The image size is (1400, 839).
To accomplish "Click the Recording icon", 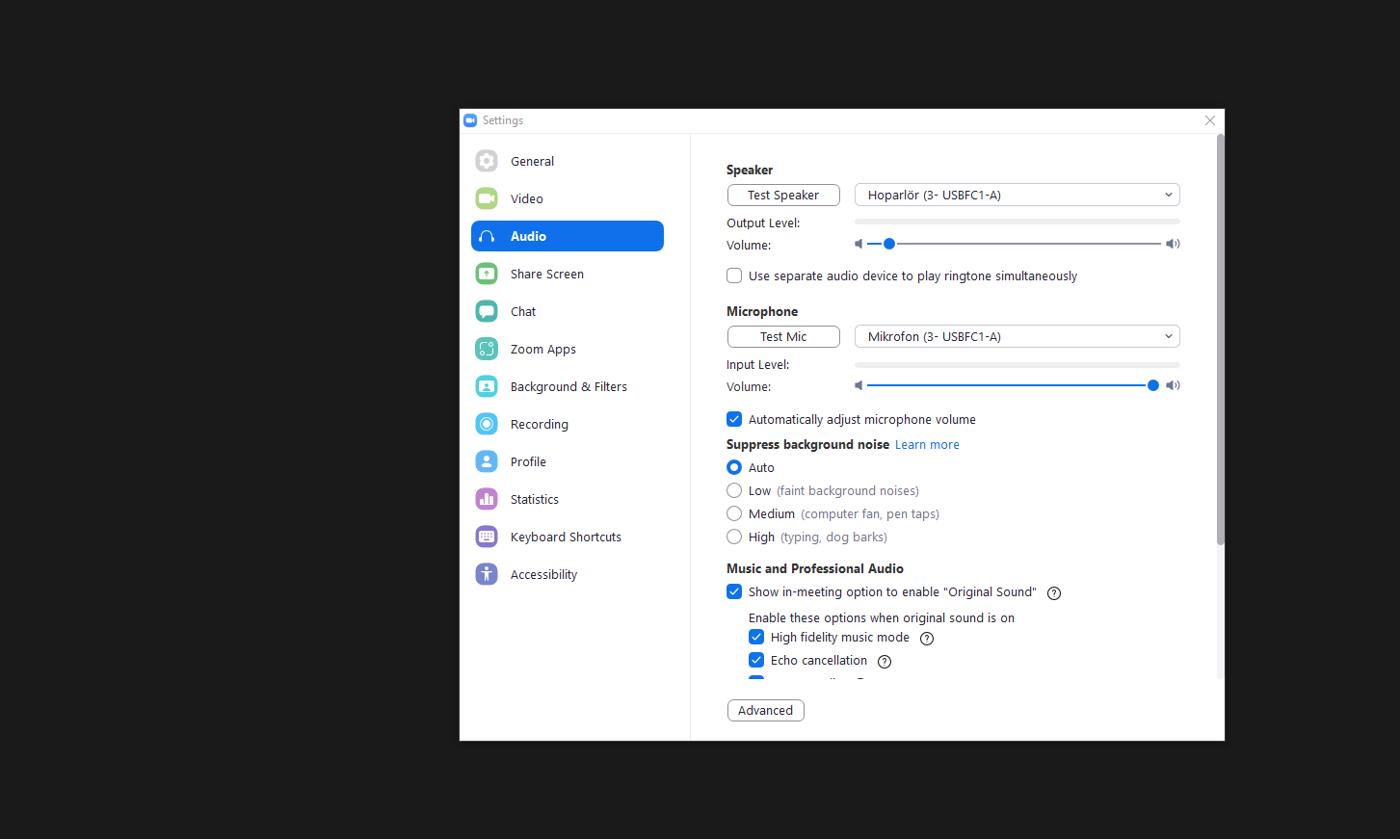I will pyautogui.click(x=487, y=424).
